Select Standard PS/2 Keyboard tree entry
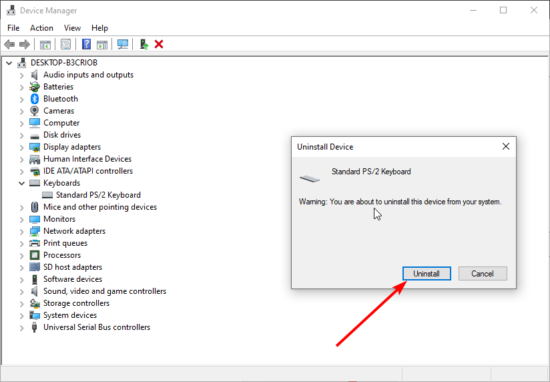Screen dimensions: 550x382 click(x=98, y=195)
